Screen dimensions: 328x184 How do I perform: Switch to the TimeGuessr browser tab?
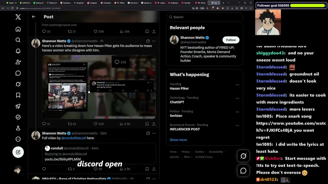coord(66,3)
